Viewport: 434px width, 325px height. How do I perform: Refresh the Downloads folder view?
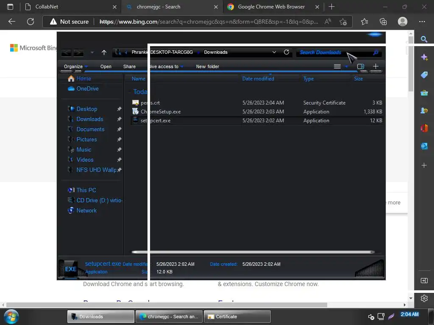[287, 52]
